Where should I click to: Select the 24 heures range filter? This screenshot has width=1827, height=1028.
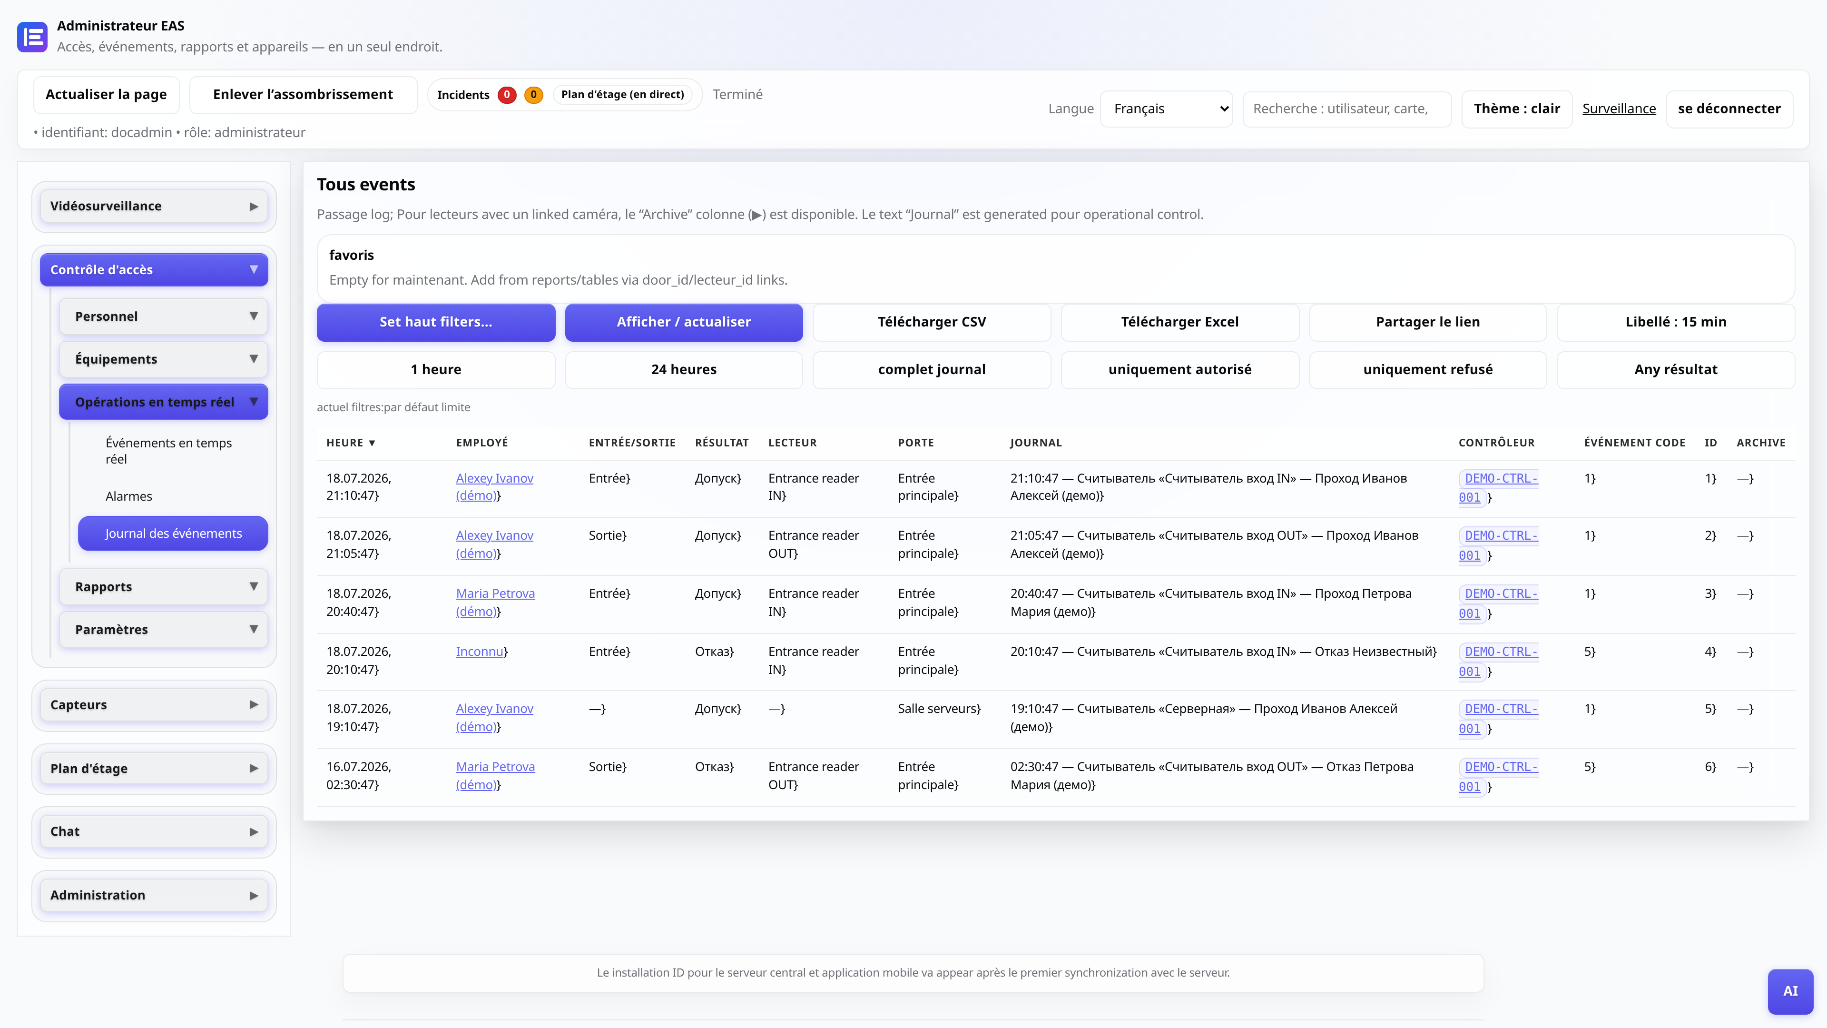point(684,370)
